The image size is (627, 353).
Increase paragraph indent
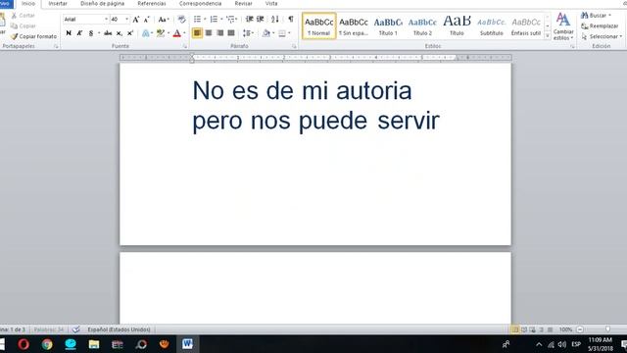click(260, 20)
